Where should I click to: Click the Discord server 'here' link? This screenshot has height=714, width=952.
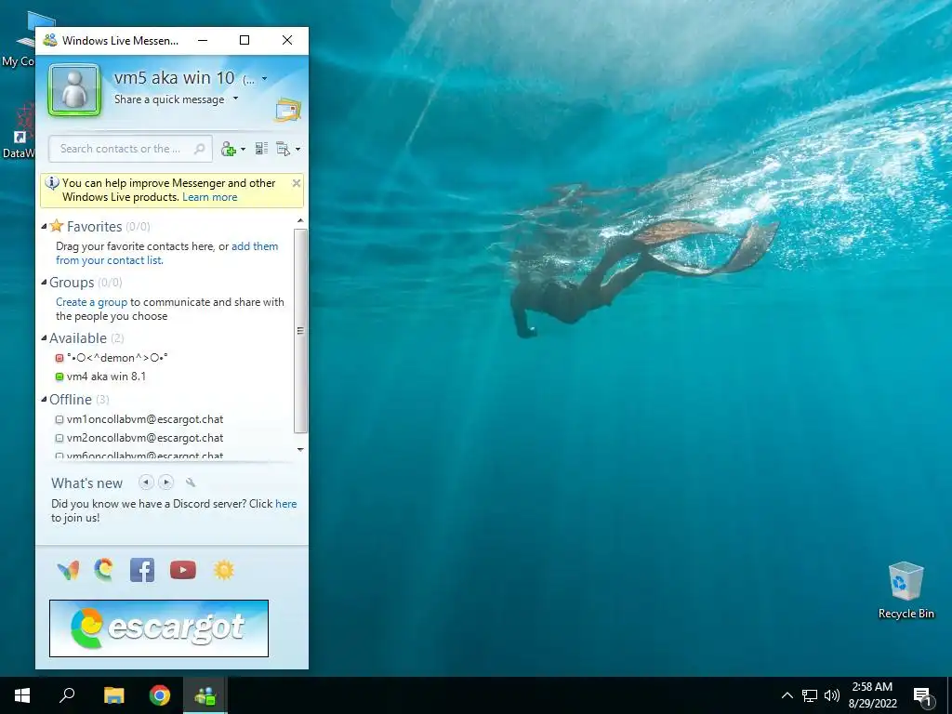286,504
